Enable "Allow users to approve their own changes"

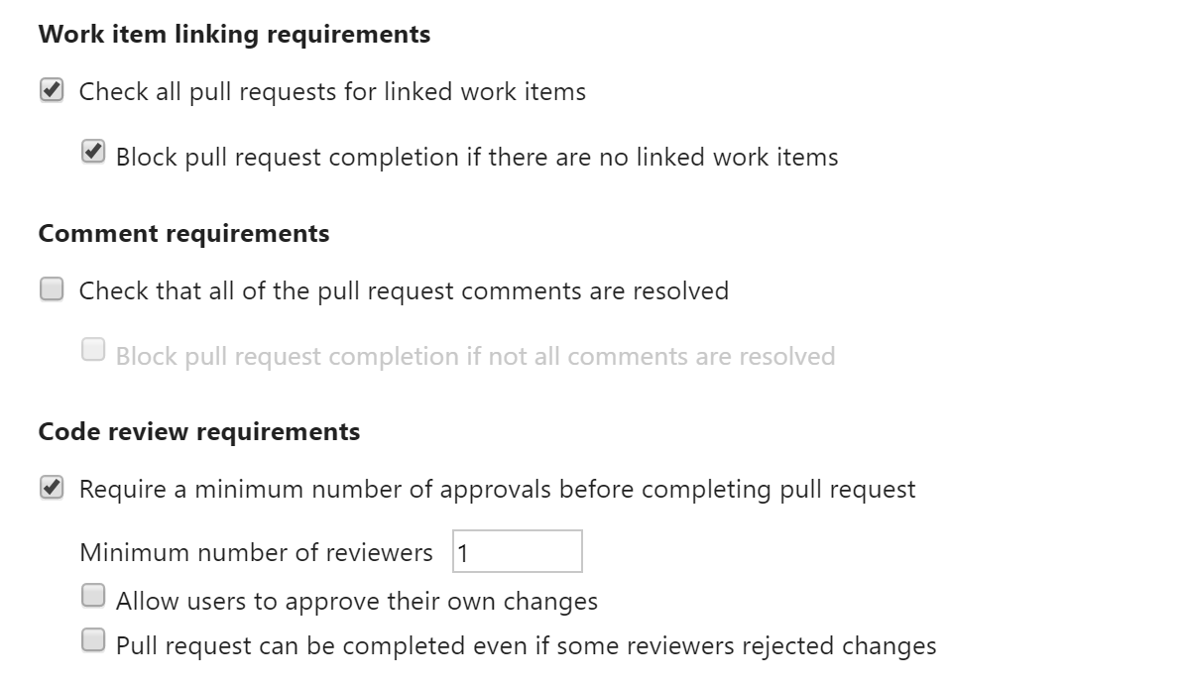point(93,595)
